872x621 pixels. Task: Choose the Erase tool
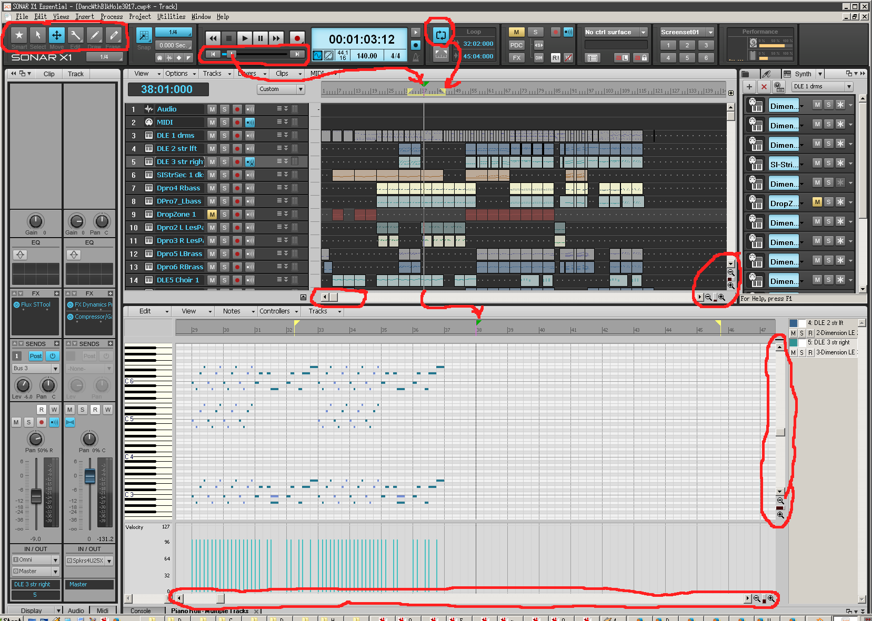click(x=113, y=35)
